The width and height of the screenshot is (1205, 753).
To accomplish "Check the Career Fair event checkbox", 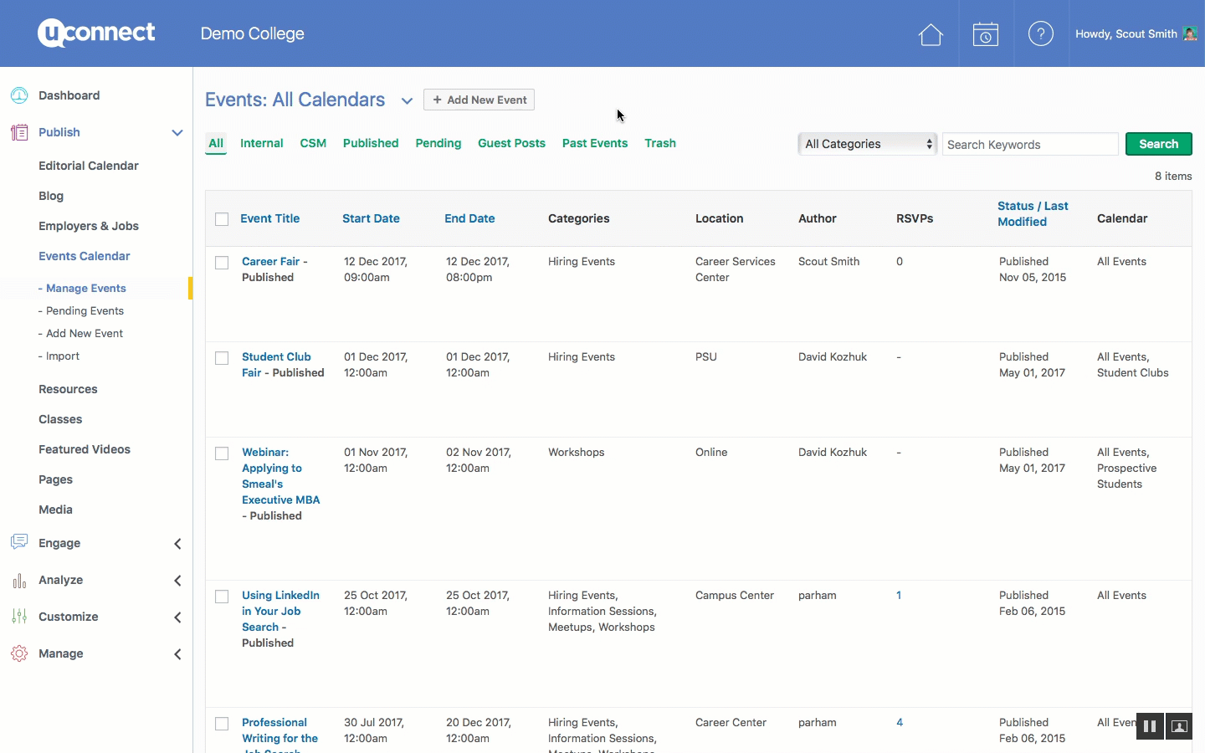I will point(222,263).
